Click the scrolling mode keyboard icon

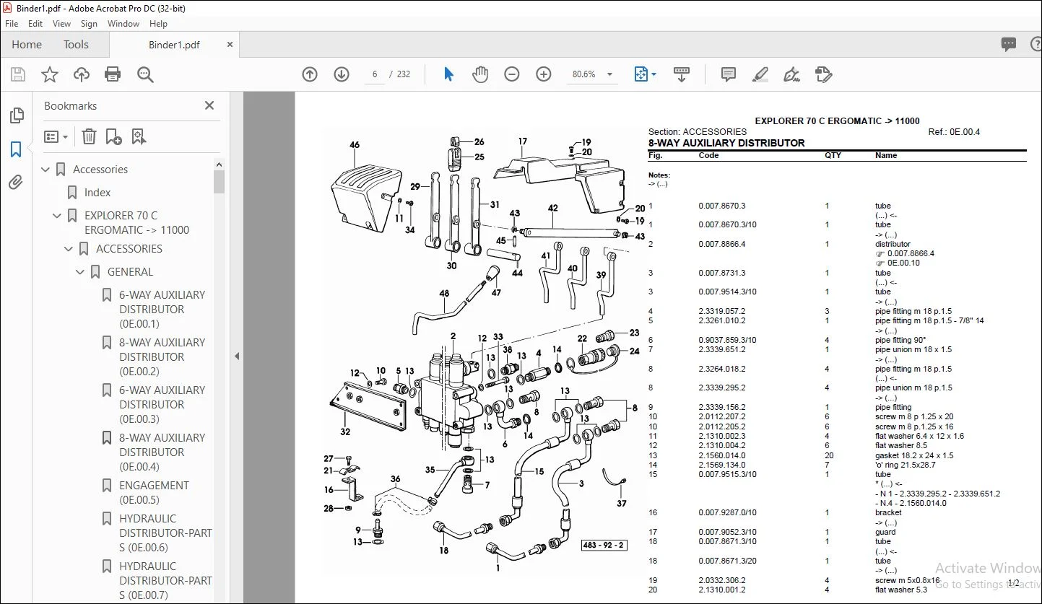point(682,74)
